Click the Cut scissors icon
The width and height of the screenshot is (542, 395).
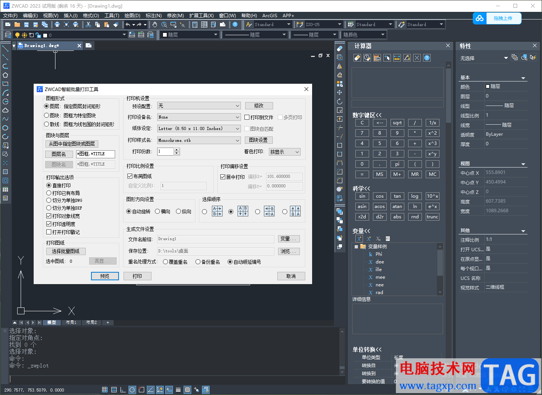88,24
